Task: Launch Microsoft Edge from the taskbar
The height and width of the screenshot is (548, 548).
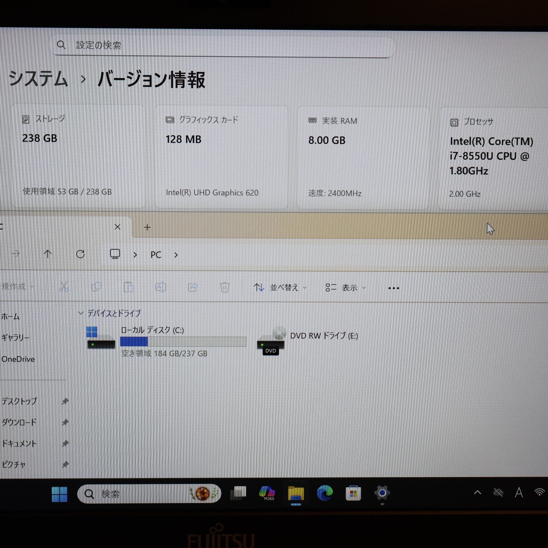Action: click(325, 494)
